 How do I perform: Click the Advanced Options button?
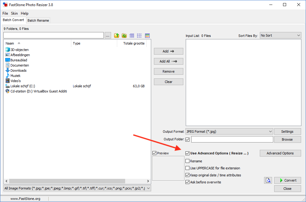coord(280,153)
